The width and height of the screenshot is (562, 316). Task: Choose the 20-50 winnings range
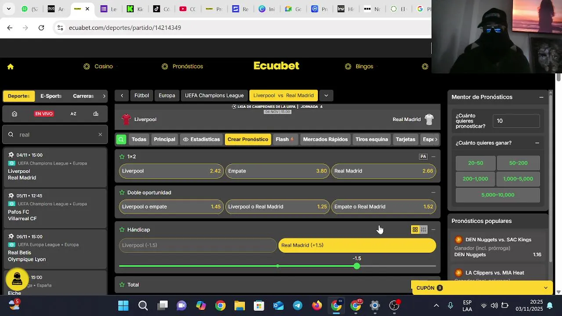click(x=476, y=163)
